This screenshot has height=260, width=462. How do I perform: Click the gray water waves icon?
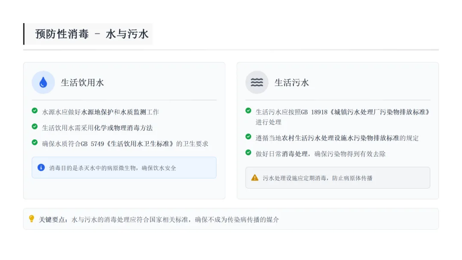pyautogui.click(x=257, y=83)
